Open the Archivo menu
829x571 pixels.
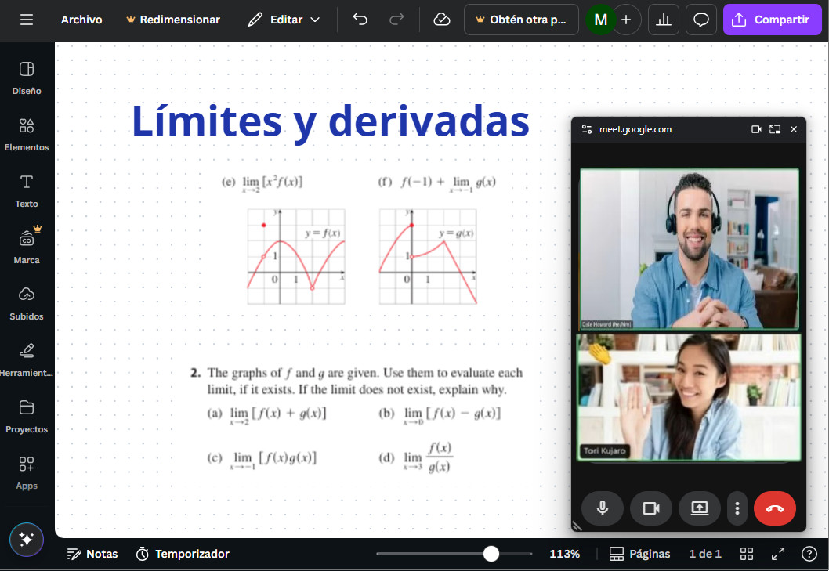(x=81, y=20)
